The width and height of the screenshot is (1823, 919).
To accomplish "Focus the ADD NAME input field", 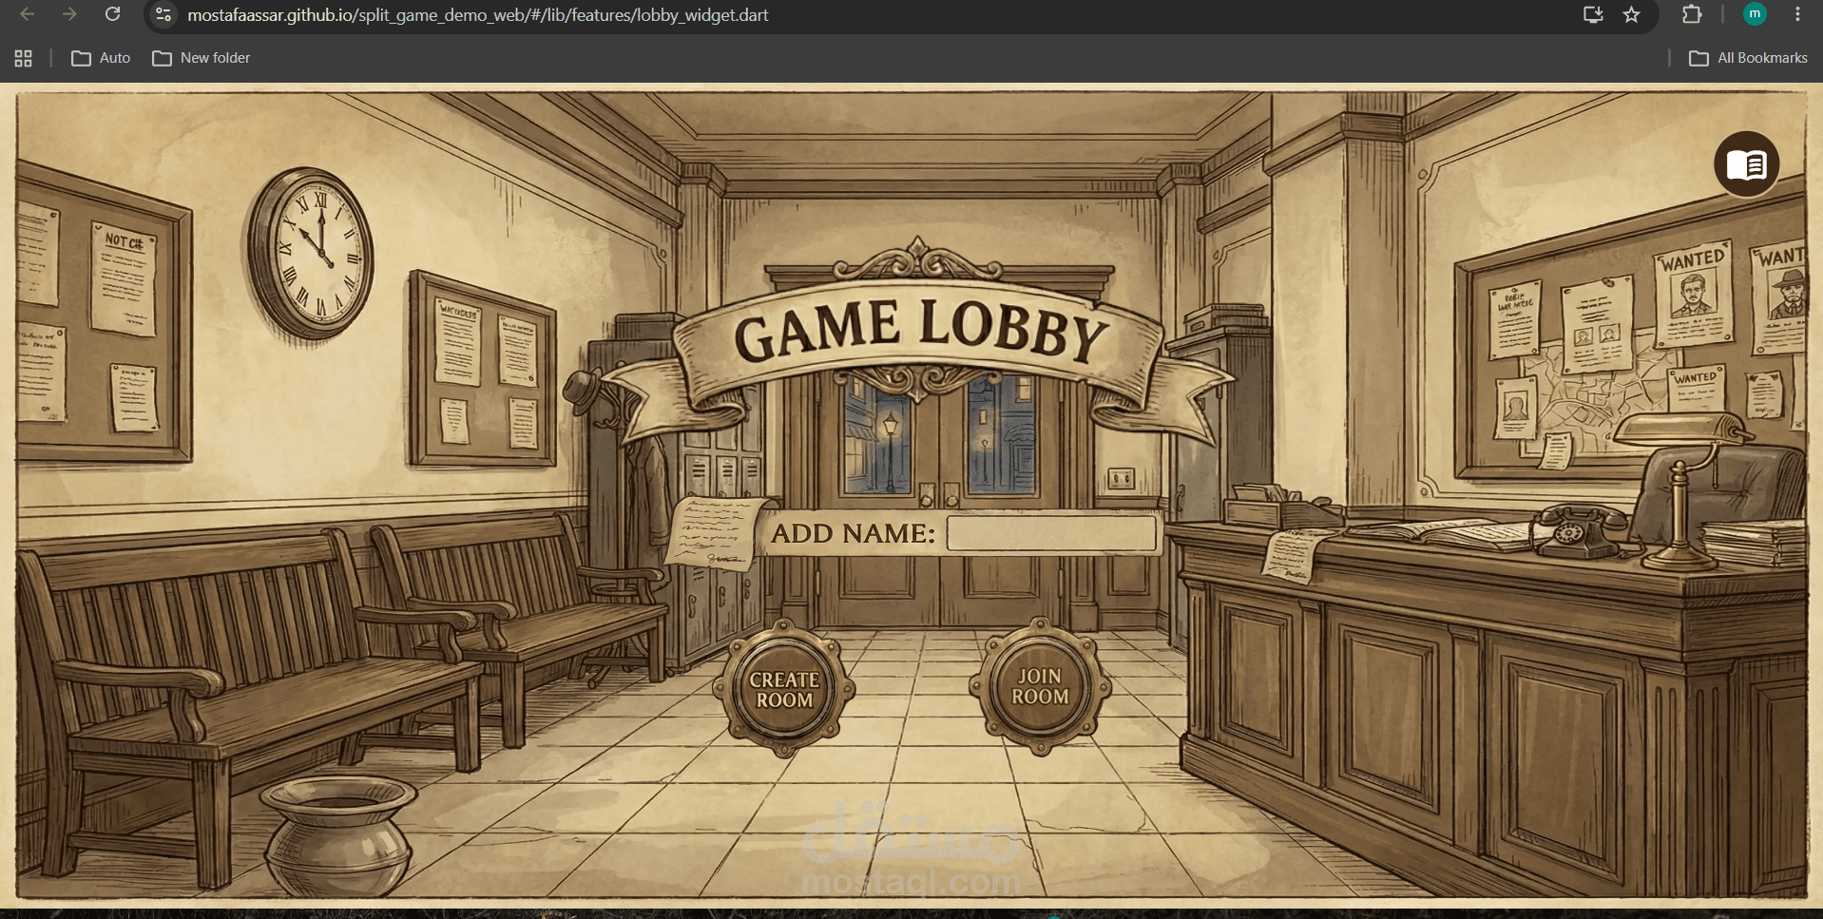I will coord(1051,533).
